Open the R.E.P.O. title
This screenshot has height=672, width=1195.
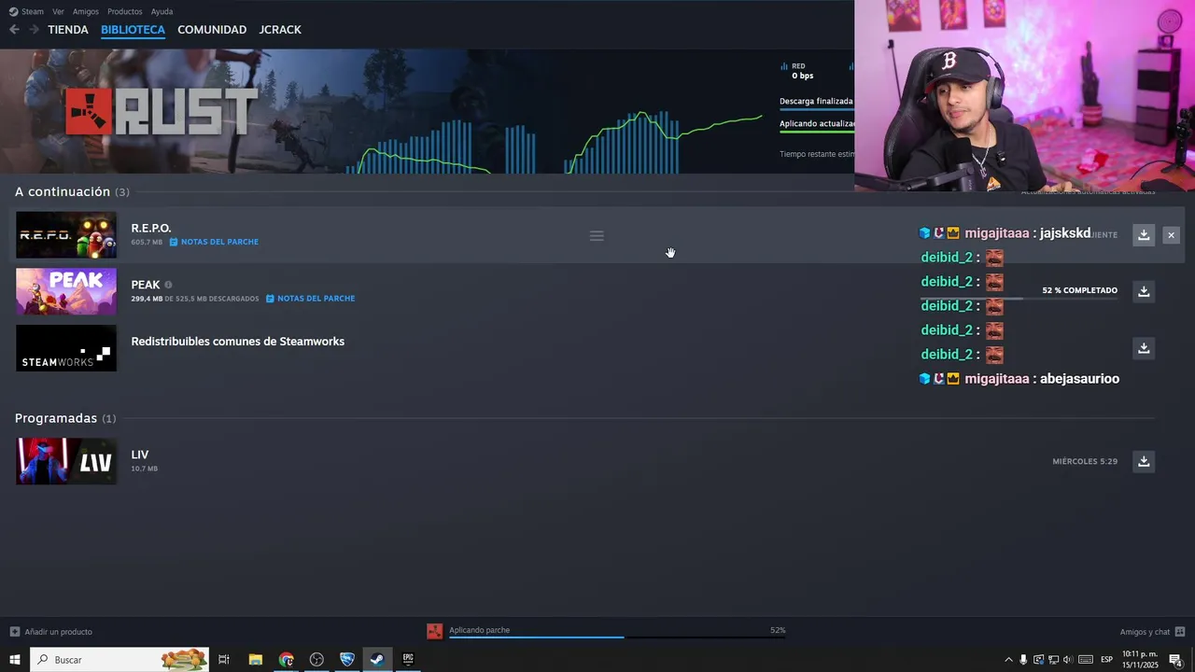pos(151,228)
